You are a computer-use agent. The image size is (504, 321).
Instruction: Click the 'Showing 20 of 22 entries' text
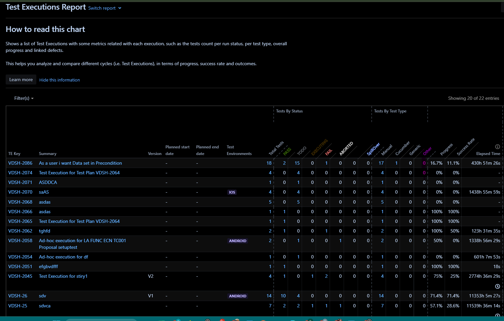coord(473,98)
